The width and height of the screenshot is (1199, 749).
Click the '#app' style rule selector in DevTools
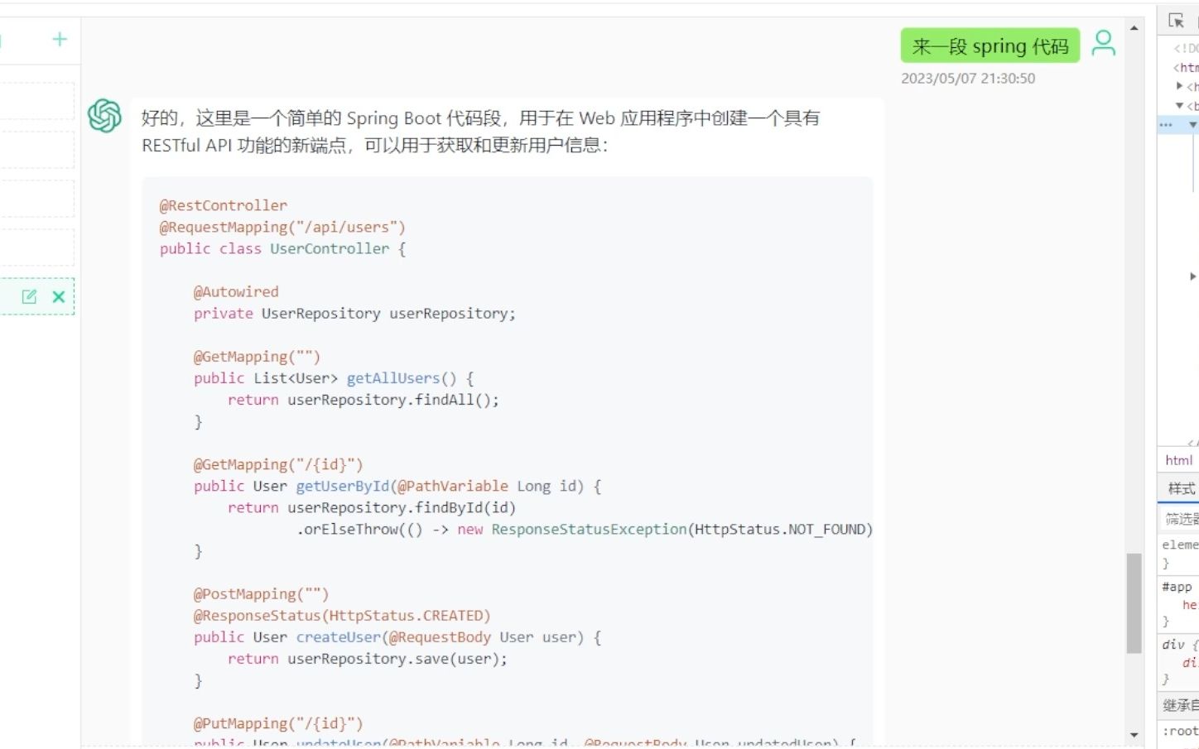1177,587
